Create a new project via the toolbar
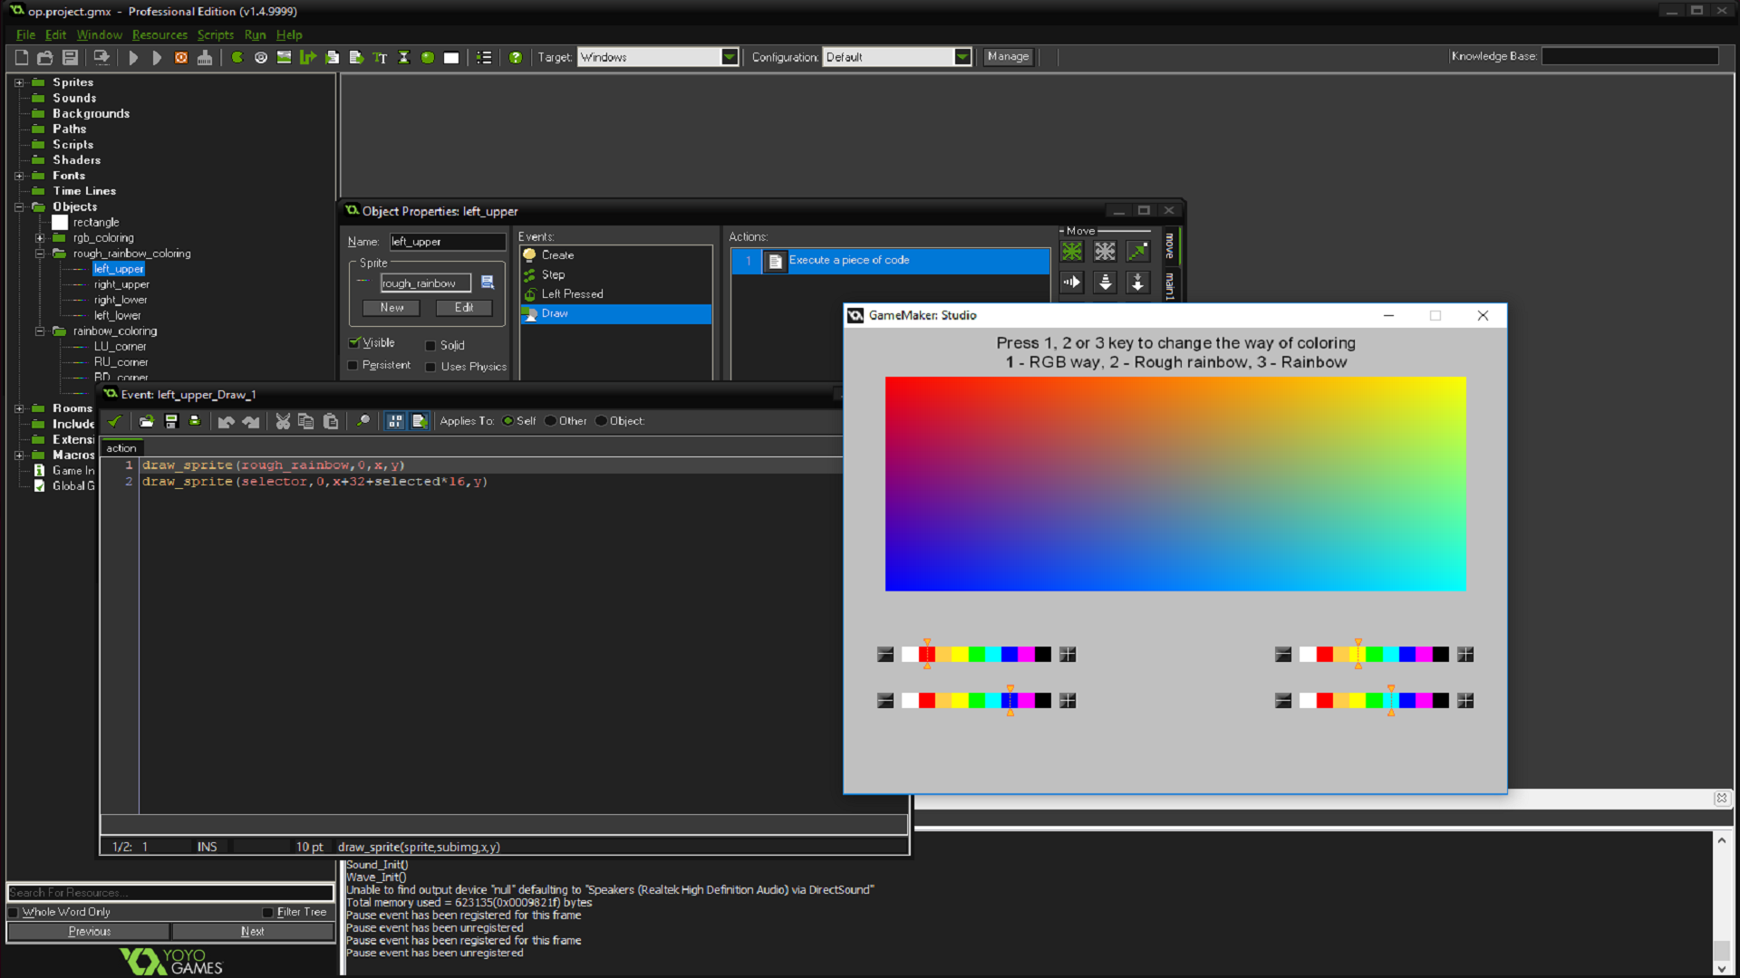 tap(22, 57)
